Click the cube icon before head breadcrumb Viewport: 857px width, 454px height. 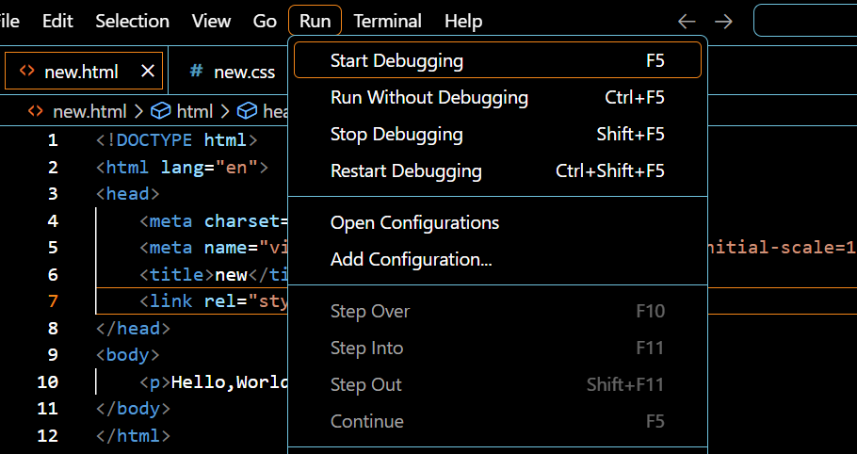247,111
